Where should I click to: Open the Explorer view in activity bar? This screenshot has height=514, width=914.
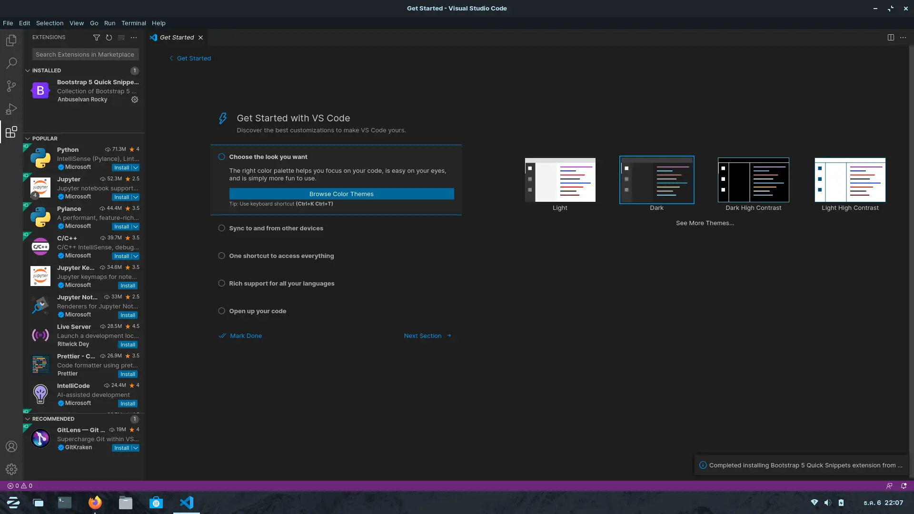[11, 40]
